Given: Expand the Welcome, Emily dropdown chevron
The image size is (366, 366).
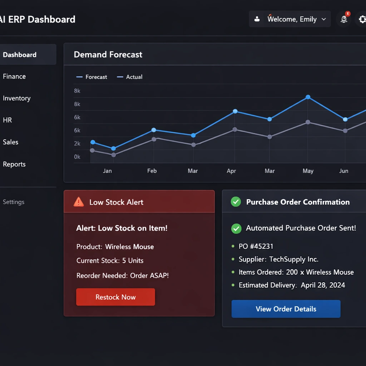Looking at the screenshot, I should [x=324, y=19].
